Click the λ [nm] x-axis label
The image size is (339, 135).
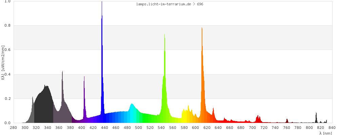pyautogui.click(x=325, y=133)
